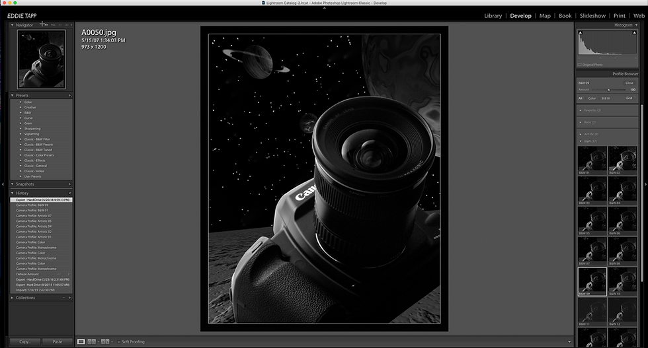Collapse the Navigator panel
This screenshot has width=648, height=348.
13,25
